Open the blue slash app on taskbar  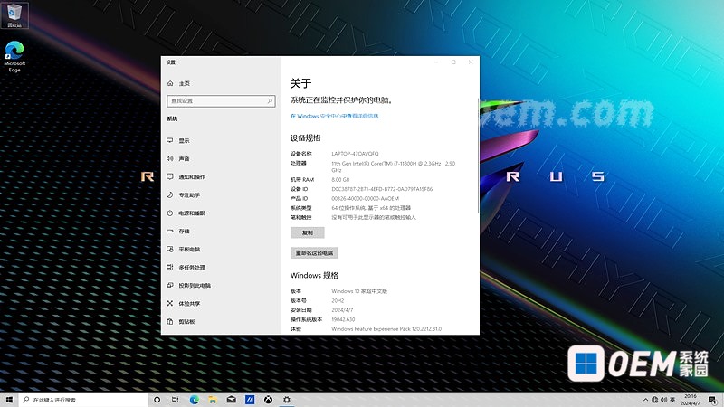(x=250, y=400)
